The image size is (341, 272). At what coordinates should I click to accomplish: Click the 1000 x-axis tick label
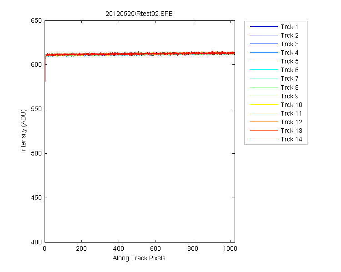pos(230,248)
